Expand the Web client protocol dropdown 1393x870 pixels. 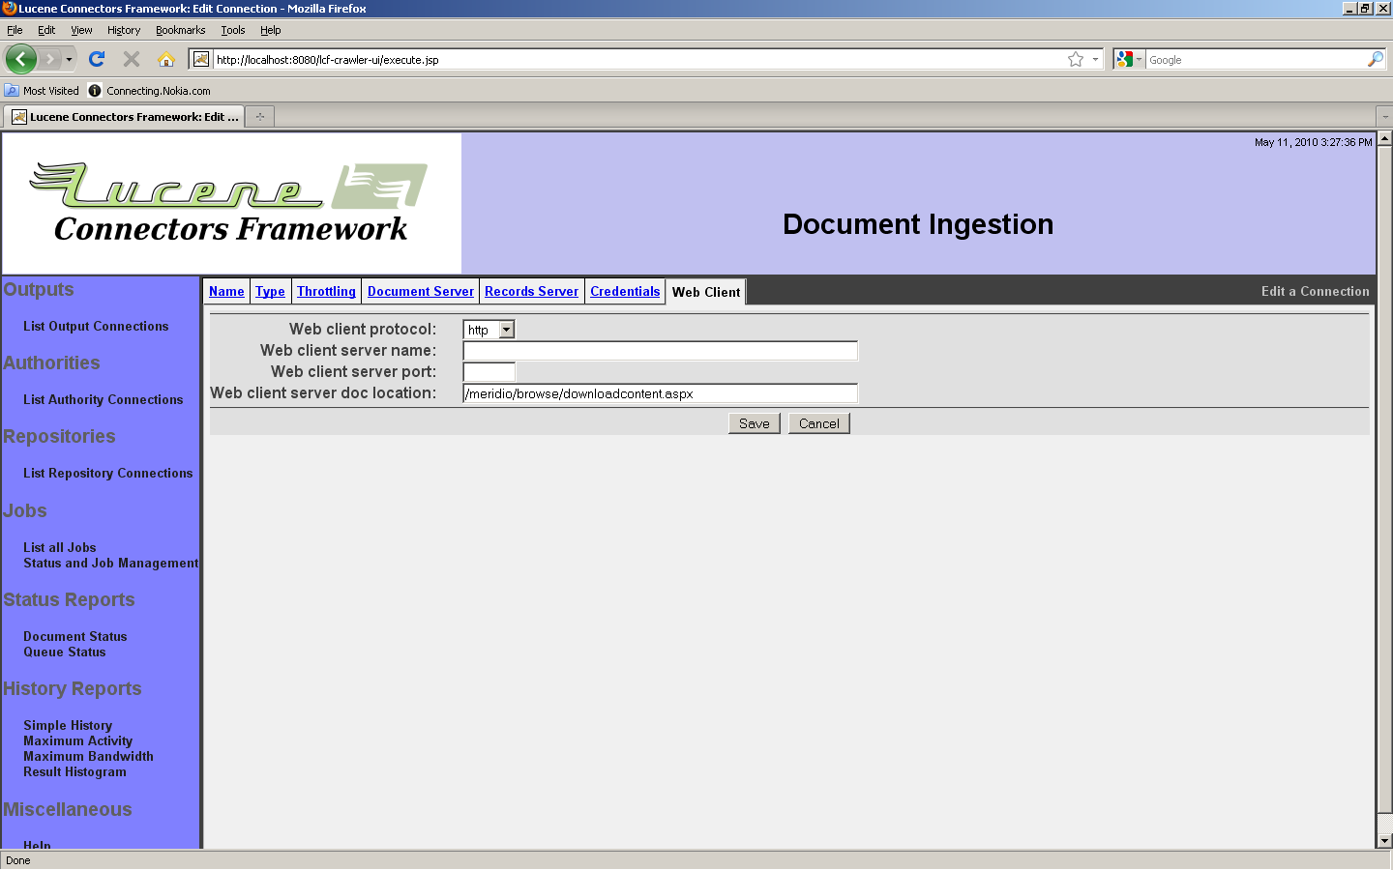pyautogui.click(x=506, y=330)
